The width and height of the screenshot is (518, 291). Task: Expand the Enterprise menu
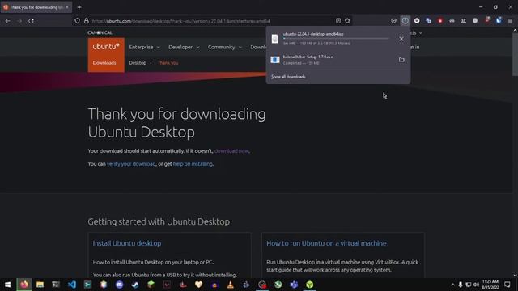[144, 47]
